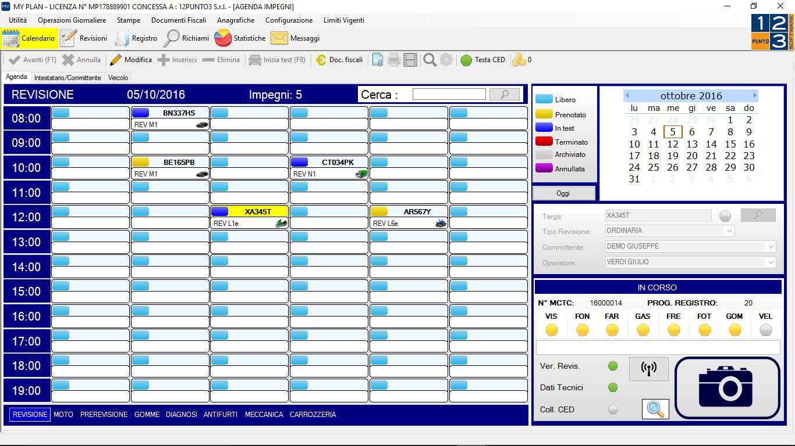This screenshot has width=795, height=446.
Task: Click the large camera capture button
Action: (727, 388)
